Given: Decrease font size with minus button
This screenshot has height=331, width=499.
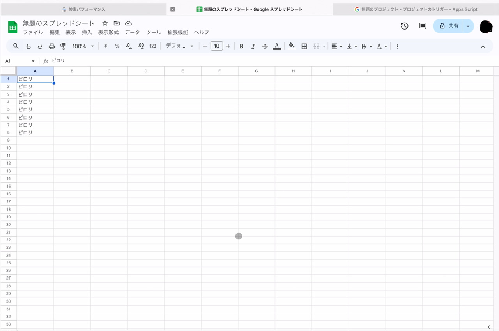Looking at the screenshot, I should (x=205, y=46).
